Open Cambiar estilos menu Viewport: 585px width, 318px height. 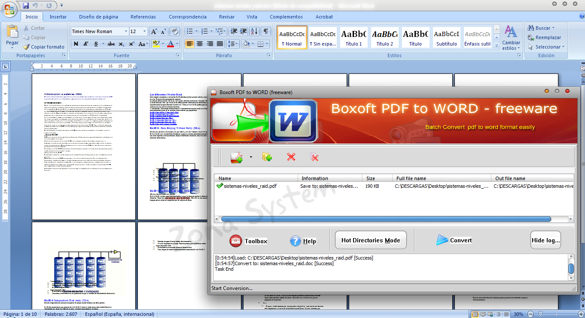point(511,38)
